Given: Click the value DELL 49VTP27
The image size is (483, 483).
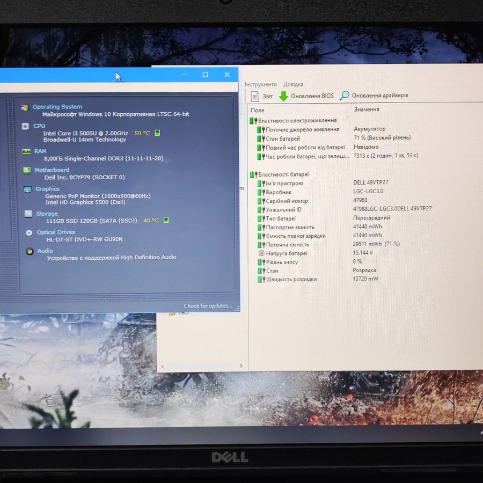Looking at the screenshot, I should [x=370, y=182].
